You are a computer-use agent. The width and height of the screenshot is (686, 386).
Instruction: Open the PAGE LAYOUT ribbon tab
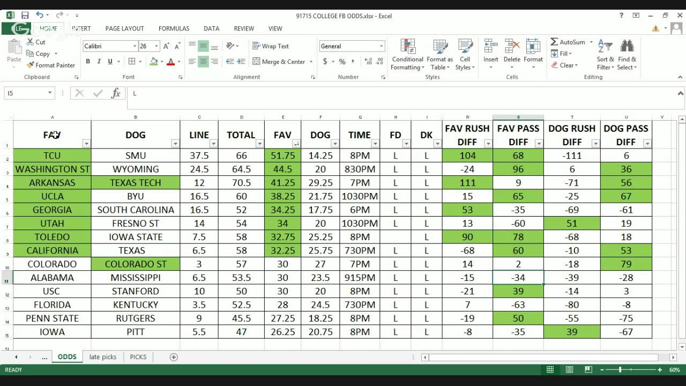(x=124, y=28)
